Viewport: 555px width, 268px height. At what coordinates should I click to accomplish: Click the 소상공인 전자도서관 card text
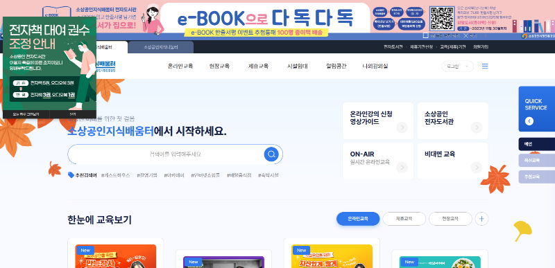tap(439, 118)
